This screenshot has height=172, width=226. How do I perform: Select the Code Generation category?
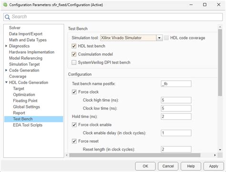[24, 70]
